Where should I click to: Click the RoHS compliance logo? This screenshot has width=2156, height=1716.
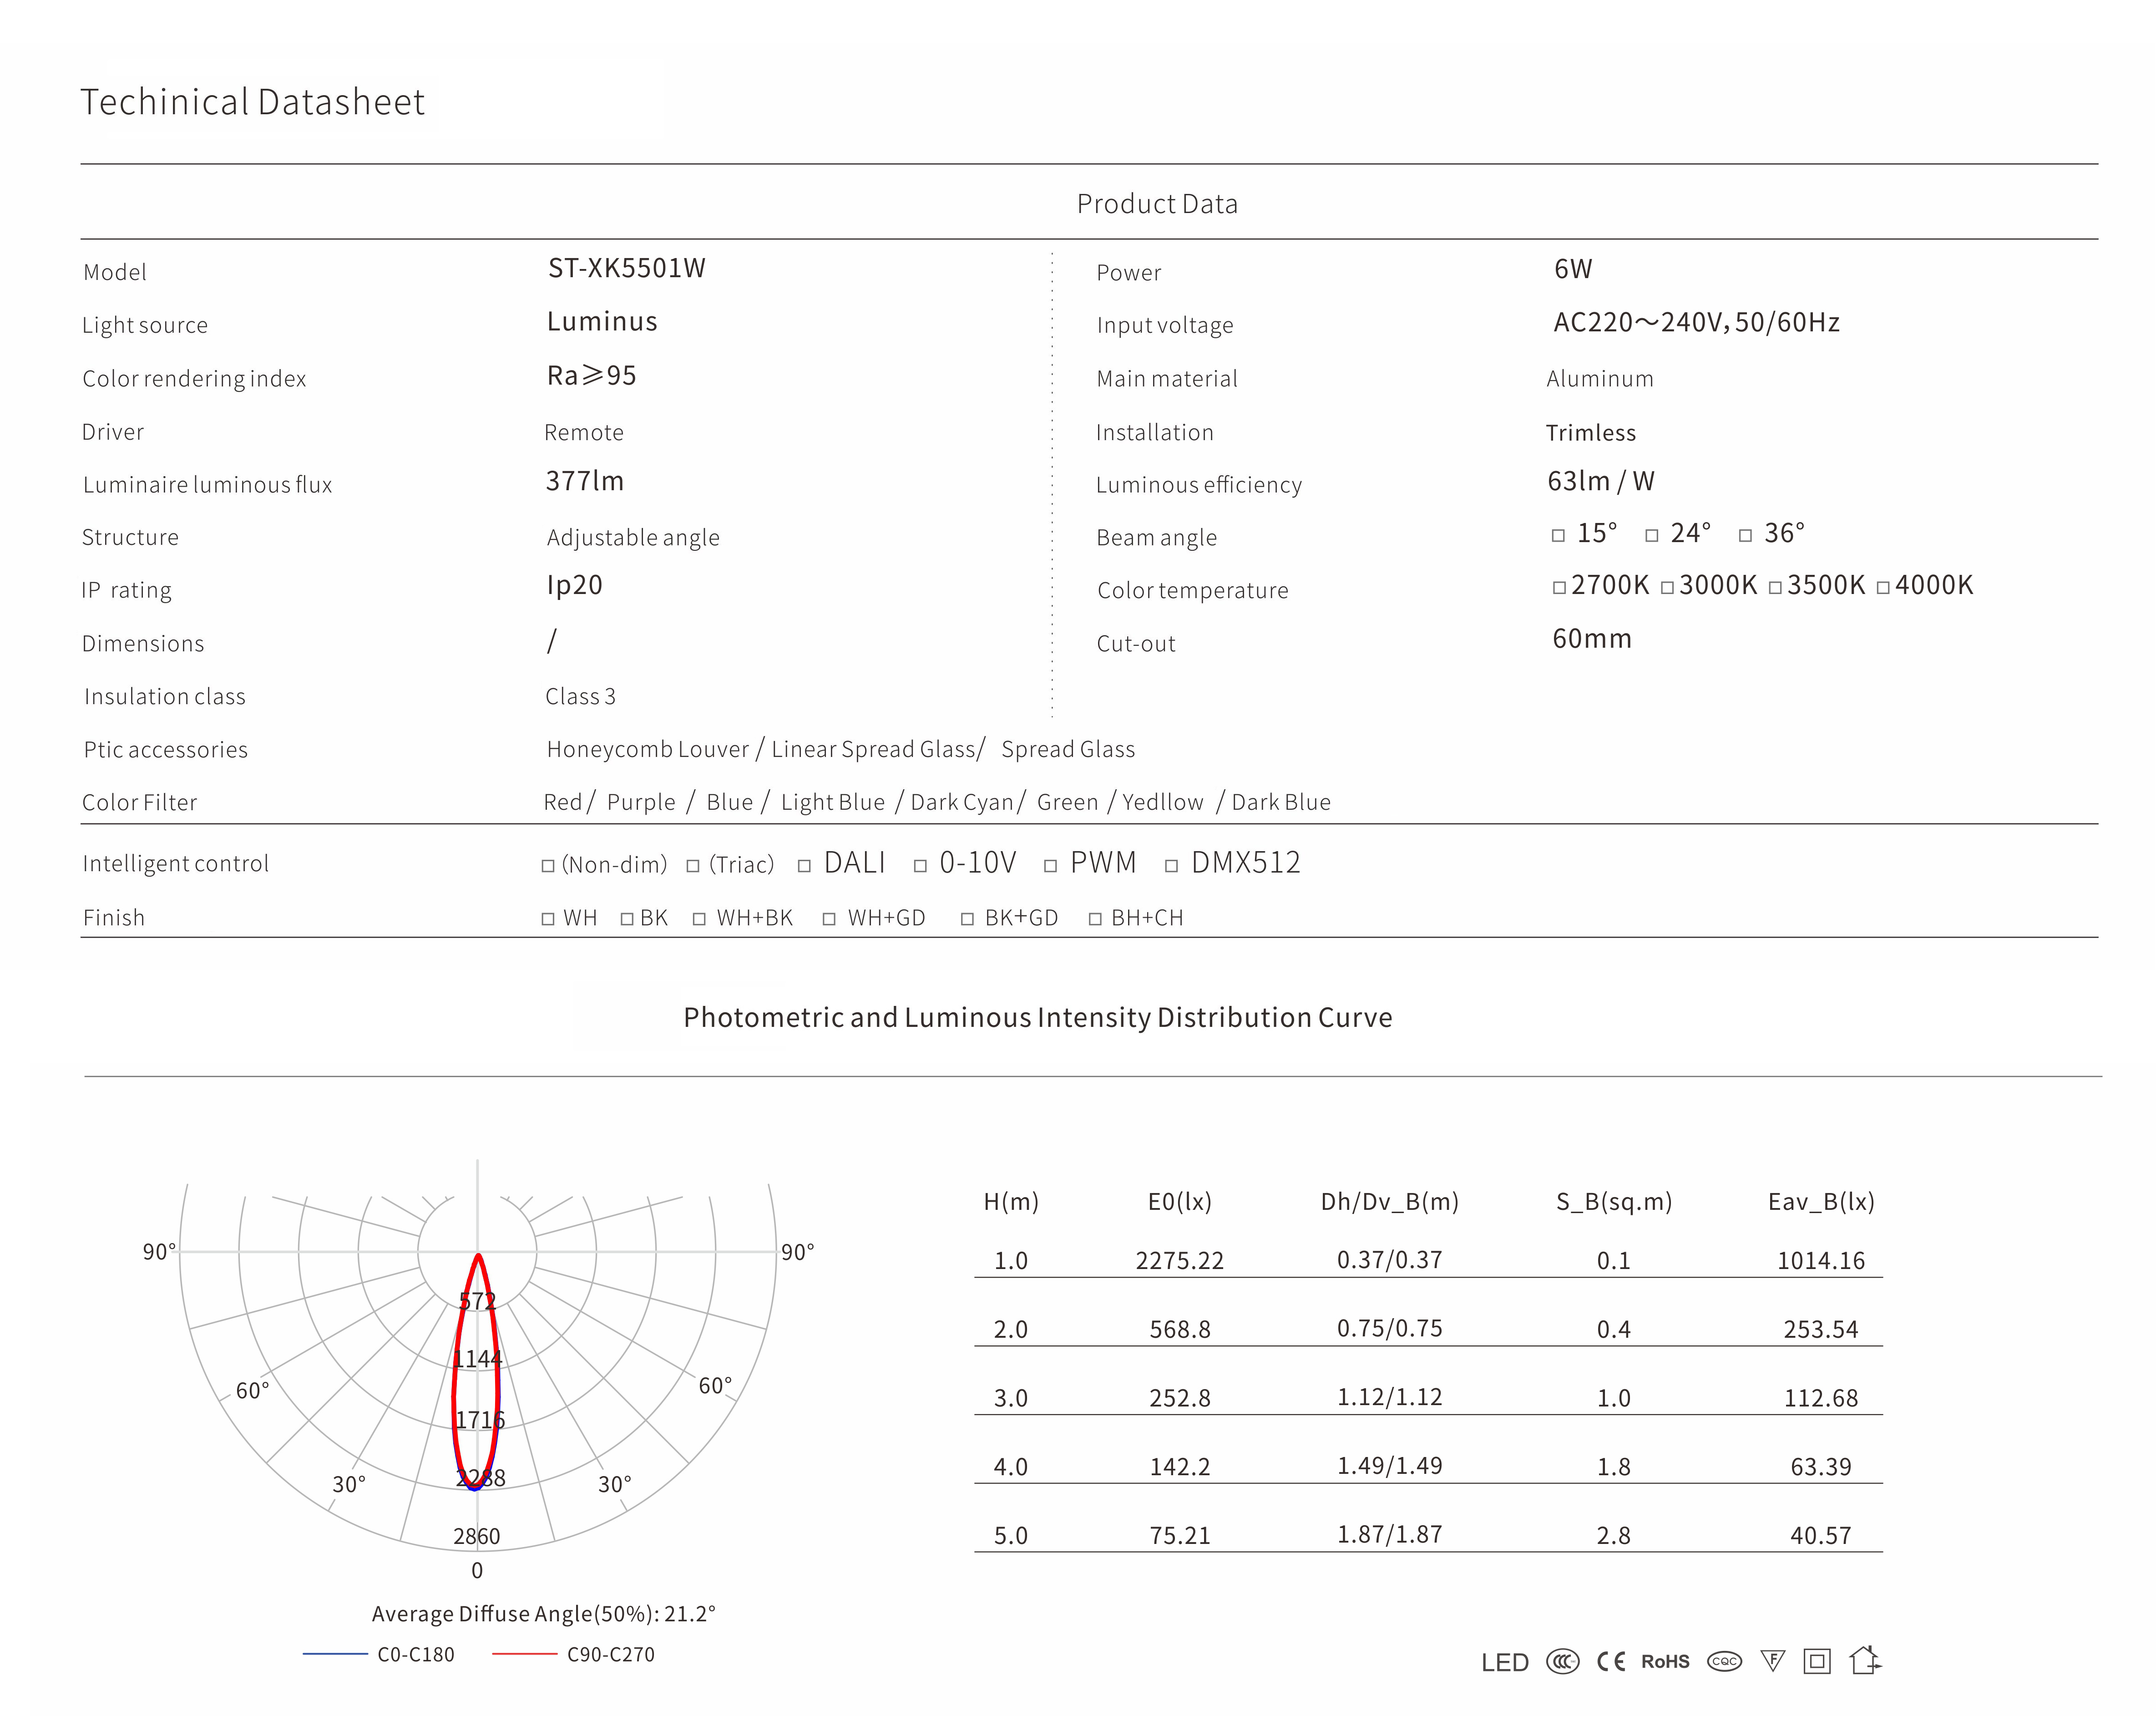(1665, 1662)
